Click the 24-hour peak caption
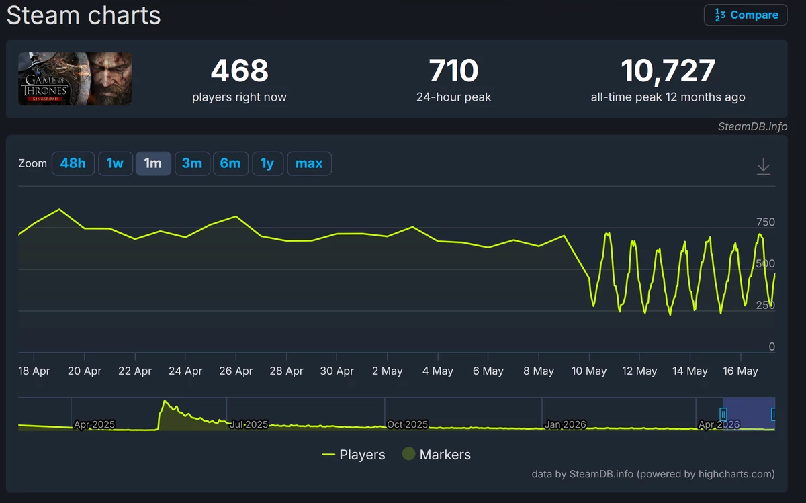 coord(454,97)
